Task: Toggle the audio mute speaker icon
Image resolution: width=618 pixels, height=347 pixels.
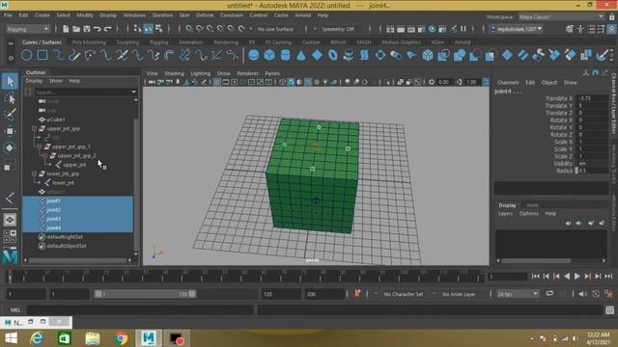Action: pyautogui.click(x=582, y=294)
